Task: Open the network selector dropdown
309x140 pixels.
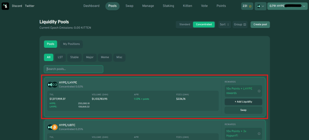Action: (260, 6)
